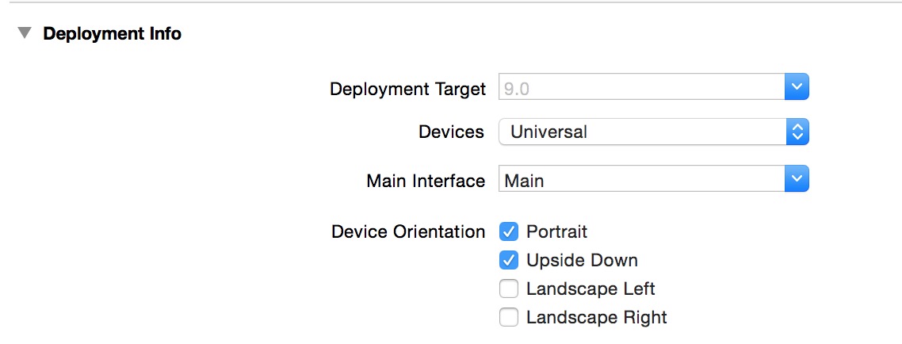Disable the Upside Down orientation checkbox
Screen dimensions: 902x344
[509, 260]
